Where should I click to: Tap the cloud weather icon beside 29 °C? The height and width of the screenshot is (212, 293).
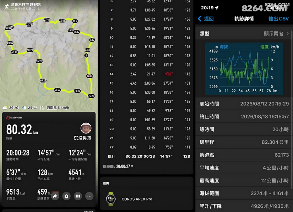point(5,107)
